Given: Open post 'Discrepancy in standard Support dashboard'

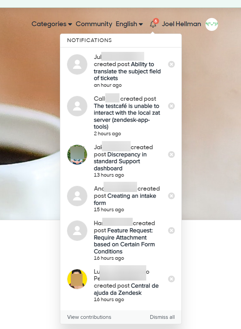Looking at the screenshot, I should (120, 161).
